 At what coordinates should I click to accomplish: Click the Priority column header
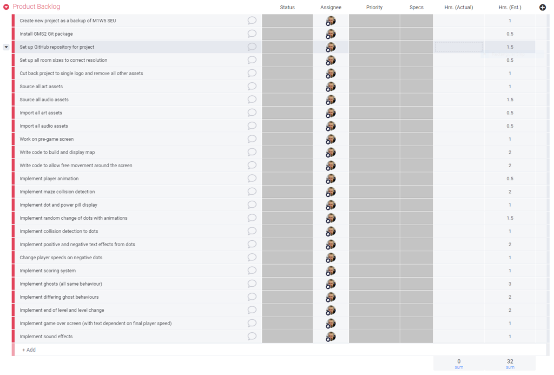coord(374,8)
